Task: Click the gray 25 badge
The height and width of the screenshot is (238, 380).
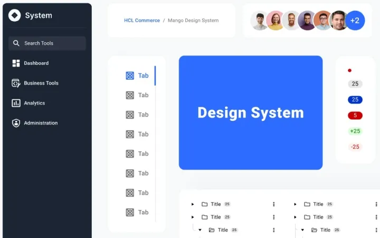Action: point(355,84)
